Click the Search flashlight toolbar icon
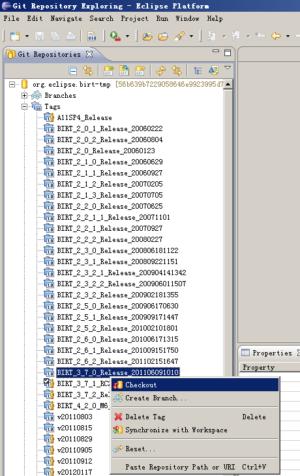Viewport: 300px width, 476px height. [179, 36]
